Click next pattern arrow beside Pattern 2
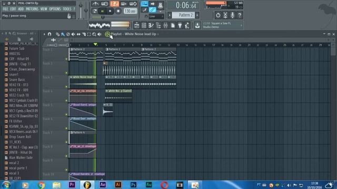This screenshot has height=189, width=337. click(x=197, y=15)
